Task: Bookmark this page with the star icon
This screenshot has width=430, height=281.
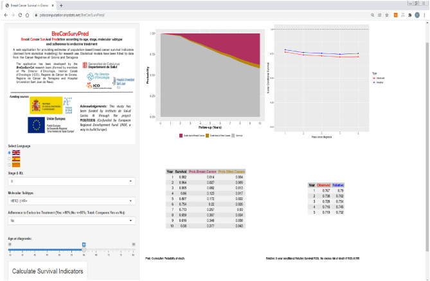Action: [x=387, y=15]
